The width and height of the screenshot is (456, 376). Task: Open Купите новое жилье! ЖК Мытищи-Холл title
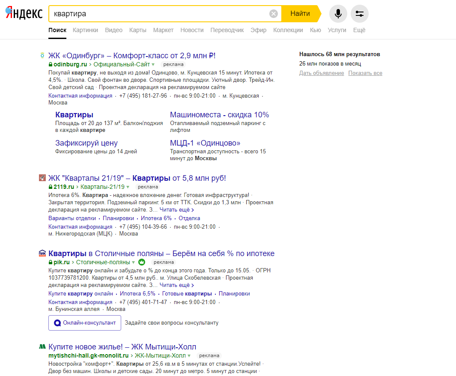[x=122, y=347]
